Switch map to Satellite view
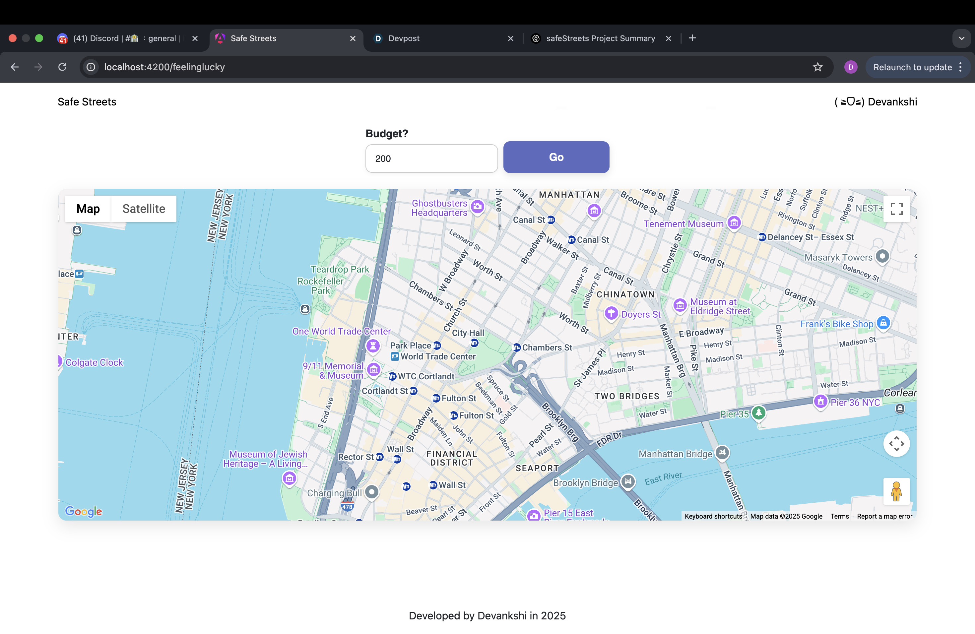This screenshot has width=975, height=634. tap(144, 209)
